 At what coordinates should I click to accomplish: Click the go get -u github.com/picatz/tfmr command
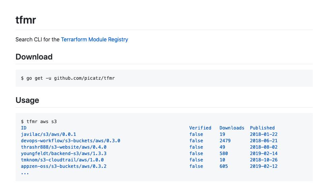point(70,78)
